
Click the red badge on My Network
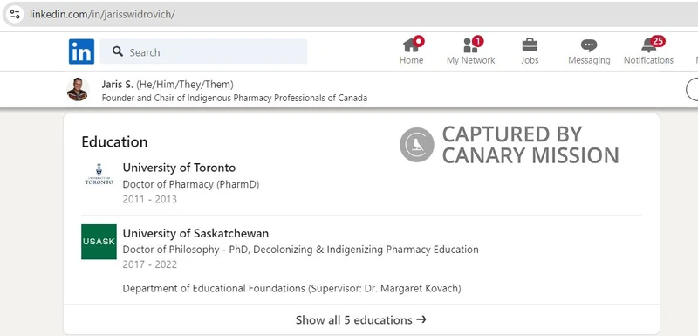[x=477, y=41]
